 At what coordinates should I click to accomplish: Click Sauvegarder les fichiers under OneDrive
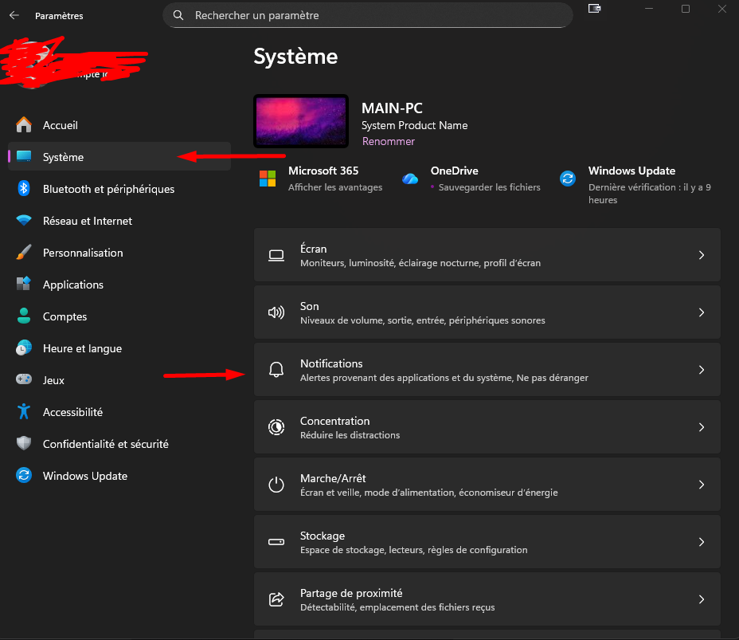coord(489,187)
